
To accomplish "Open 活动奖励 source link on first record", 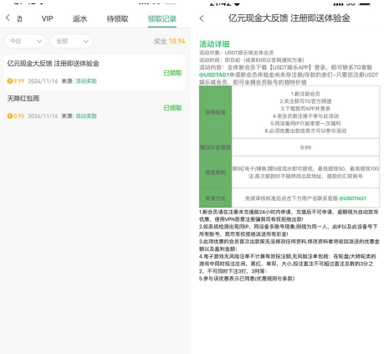I will tap(86, 81).
